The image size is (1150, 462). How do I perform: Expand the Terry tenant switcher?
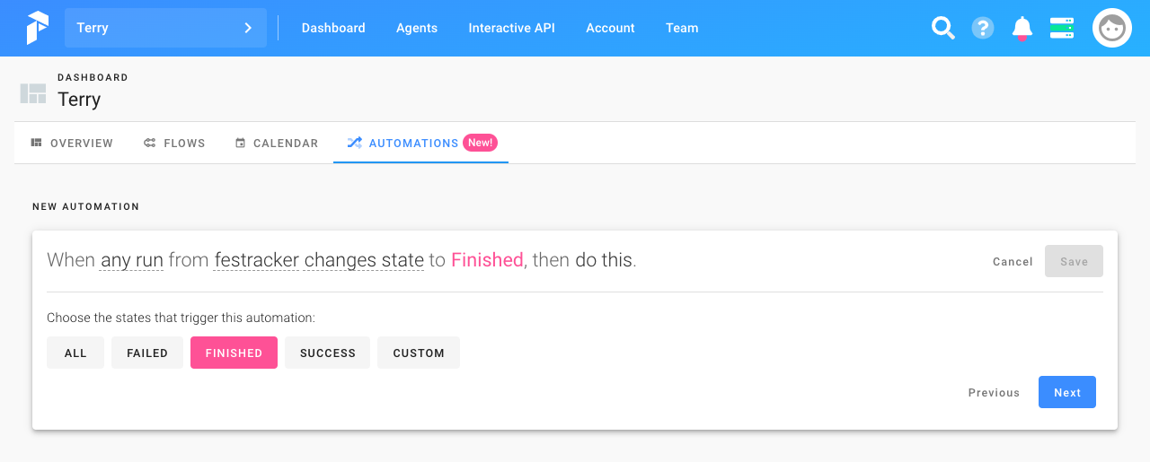click(165, 28)
